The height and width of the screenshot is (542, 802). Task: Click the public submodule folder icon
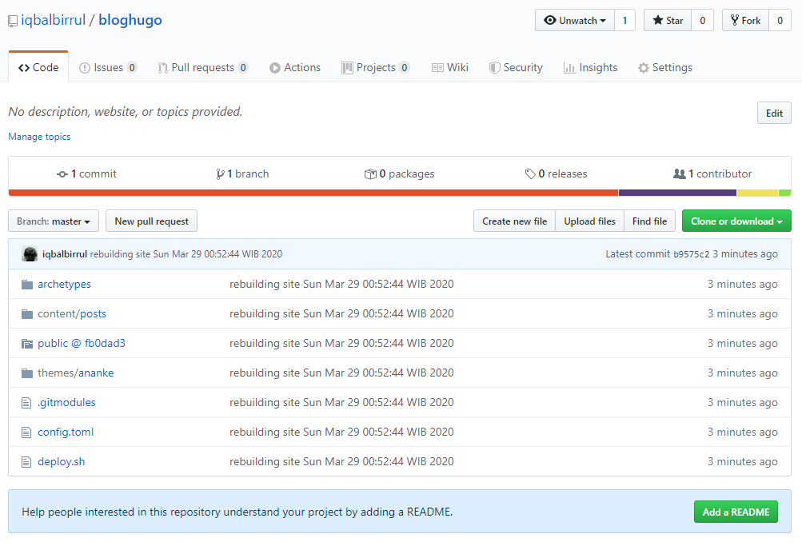[27, 344]
